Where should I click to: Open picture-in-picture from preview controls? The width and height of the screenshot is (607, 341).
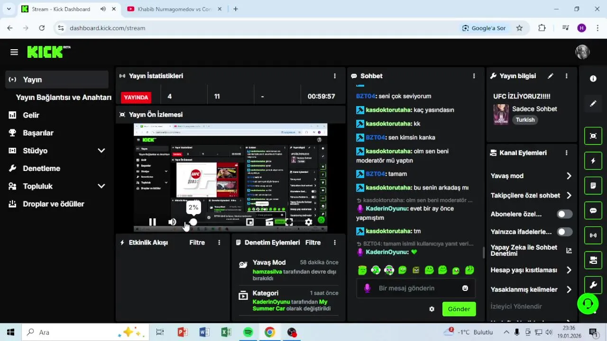click(x=250, y=222)
